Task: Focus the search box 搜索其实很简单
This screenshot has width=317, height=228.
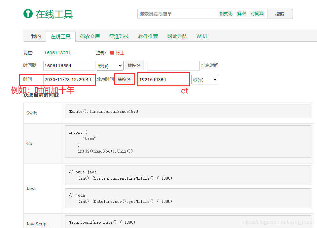Action: (x=178, y=14)
